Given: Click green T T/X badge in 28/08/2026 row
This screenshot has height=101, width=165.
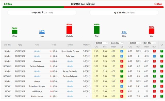Looking at the screenshot, I should click(162, 66).
